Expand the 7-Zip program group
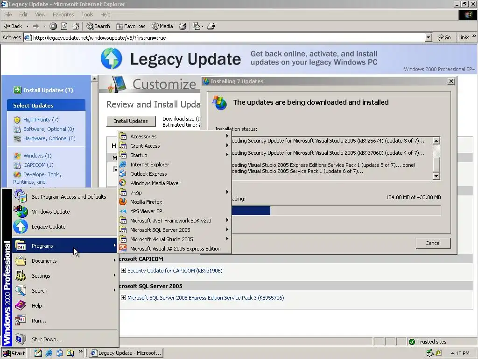This screenshot has height=359, width=478. pyautogui.click(x=175, y=193)
